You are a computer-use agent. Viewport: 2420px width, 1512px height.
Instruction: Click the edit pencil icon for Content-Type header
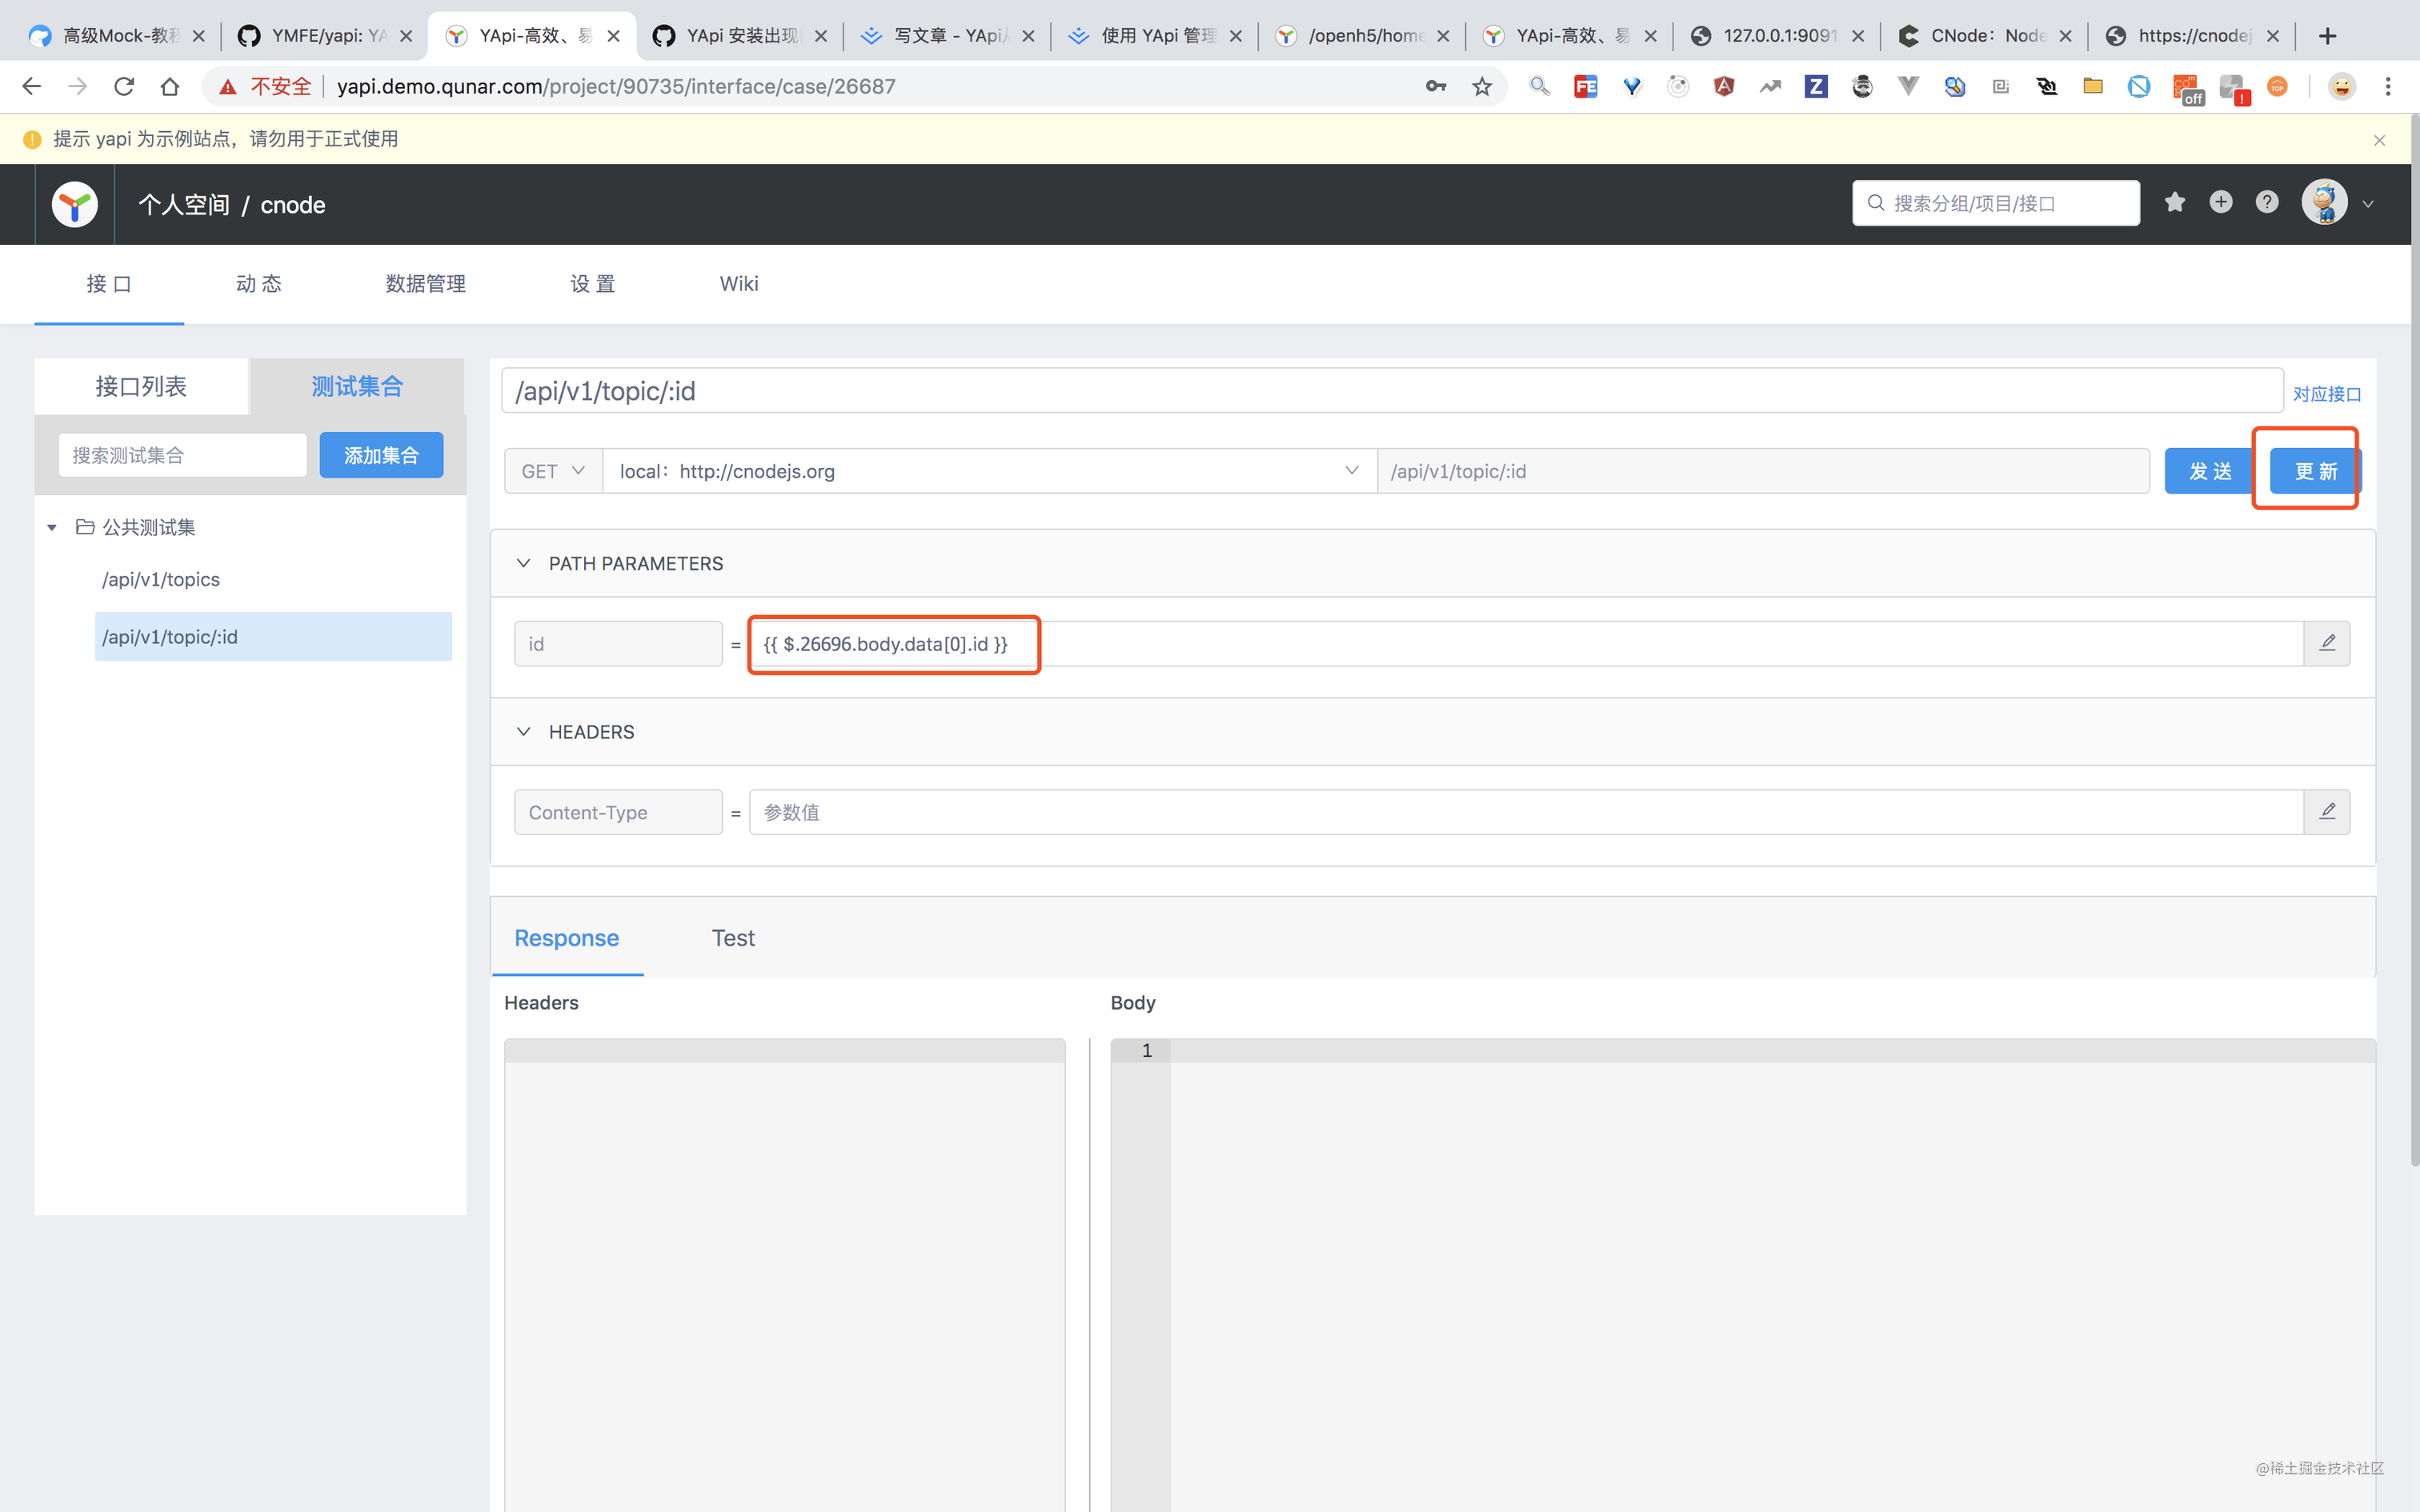pyautogui.click(x=2327, y=811)
